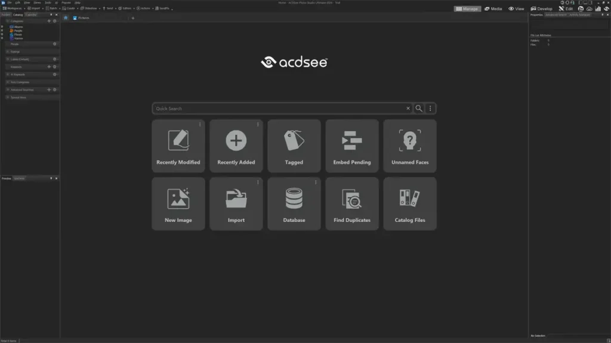The image size is (611, 343).
Task: Open the Tagged images tile
Action: pyautogui.click(x=294, y=146)
